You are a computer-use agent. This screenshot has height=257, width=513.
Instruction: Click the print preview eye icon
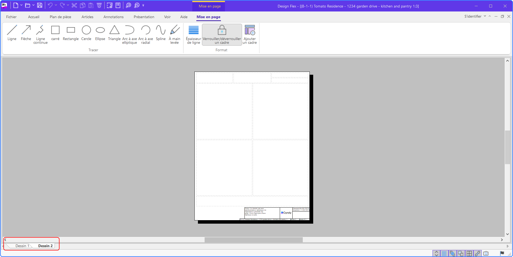110,5
